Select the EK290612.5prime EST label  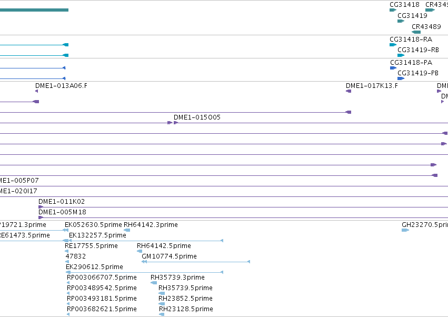pos(95,266)
